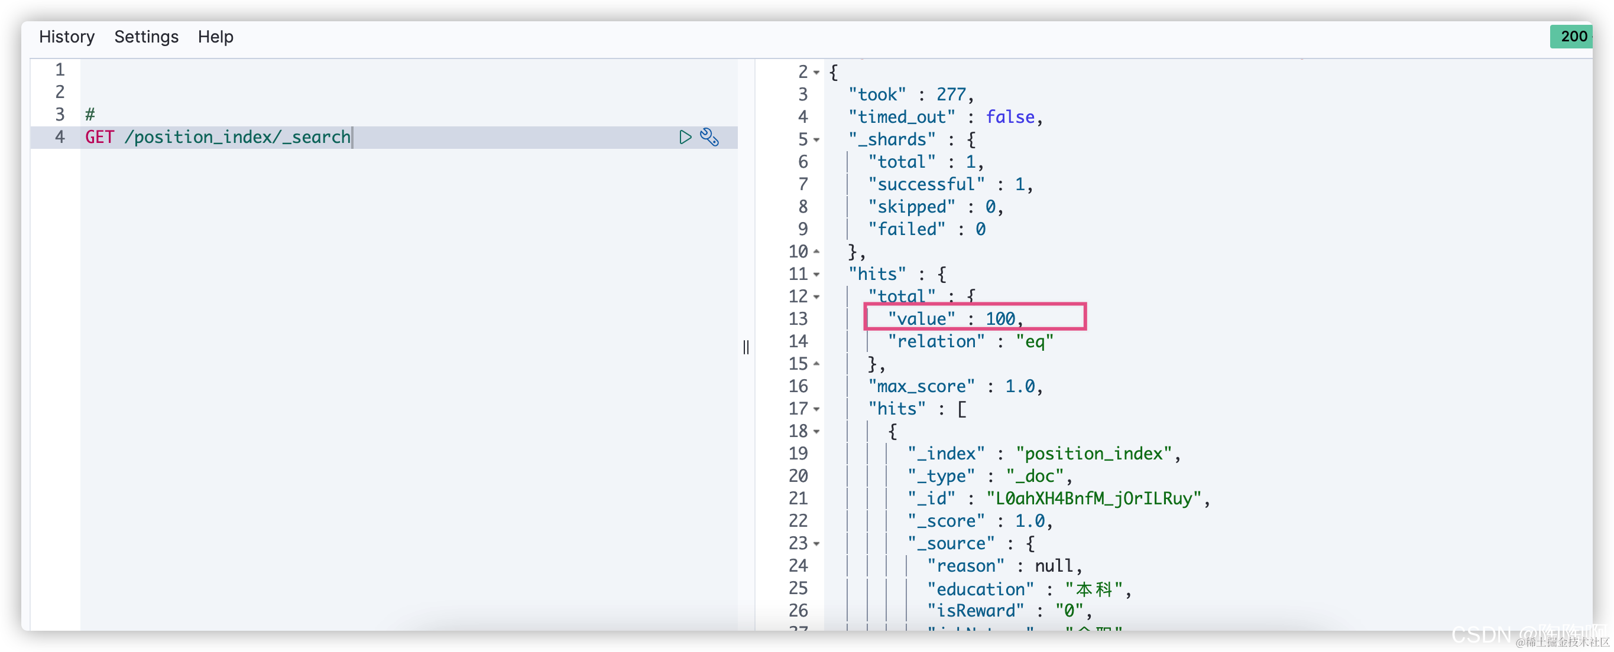Image resolution: width=1614 pixels, height=652 pixels.
Task: Fold the first hit object at line 18
Action: (816, 432)
